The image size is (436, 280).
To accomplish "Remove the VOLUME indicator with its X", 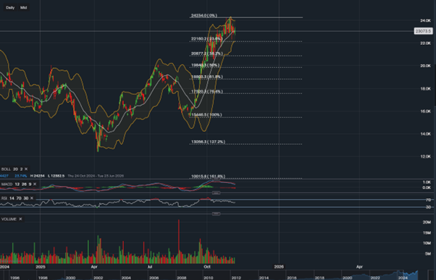I will (20, 219).
